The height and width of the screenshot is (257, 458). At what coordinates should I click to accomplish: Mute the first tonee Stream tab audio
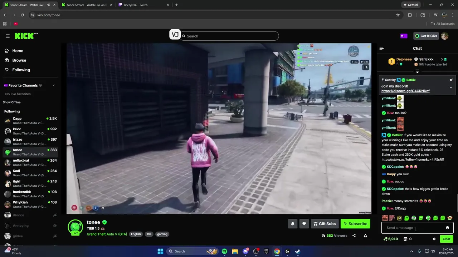point(49,5)
